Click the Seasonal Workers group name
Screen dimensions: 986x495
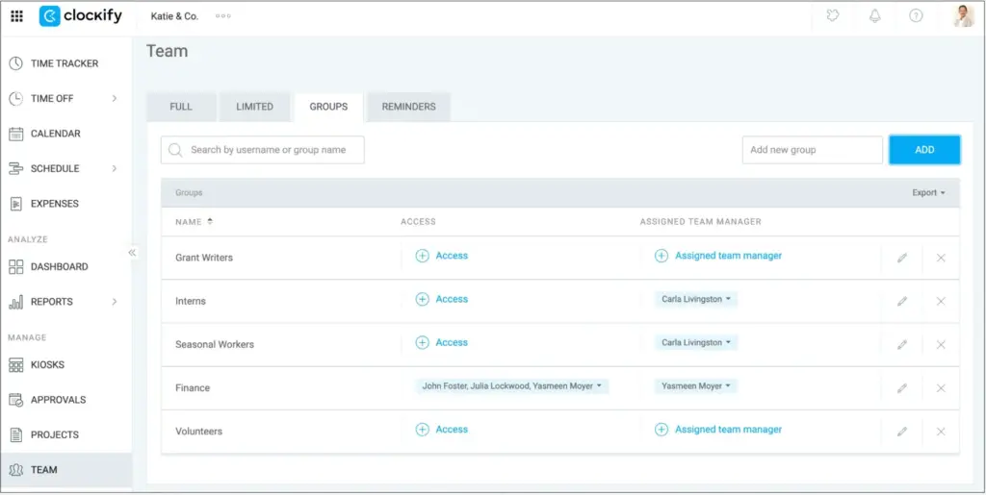tap(215, 344)
